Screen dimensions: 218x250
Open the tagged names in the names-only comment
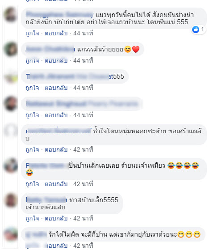tap(82, 104)
